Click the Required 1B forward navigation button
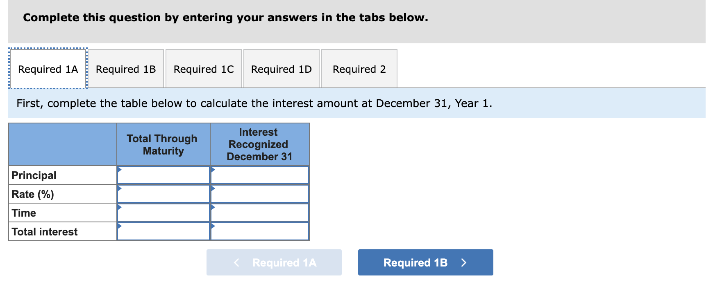The width and height of the screenshot is (722, 300). pos(425,262)
